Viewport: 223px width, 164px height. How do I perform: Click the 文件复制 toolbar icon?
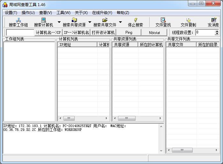coord(189,20)
